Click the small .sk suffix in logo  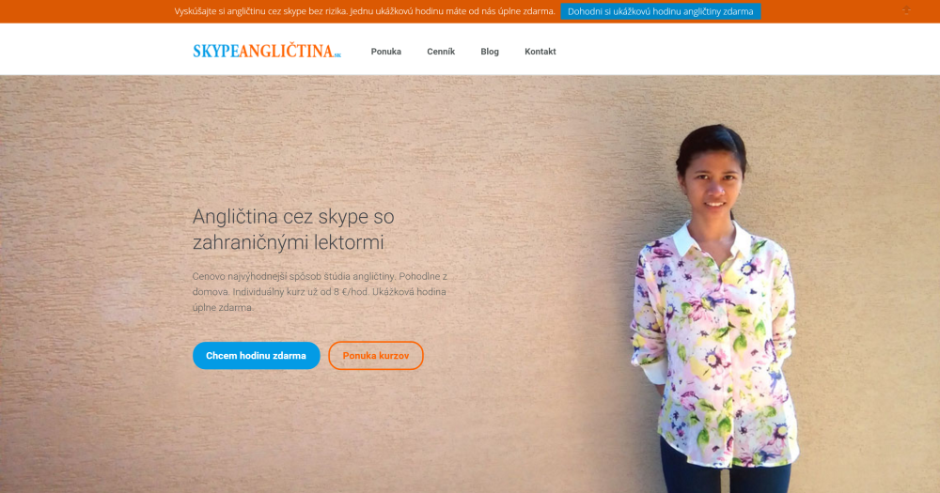pos(337,55)
